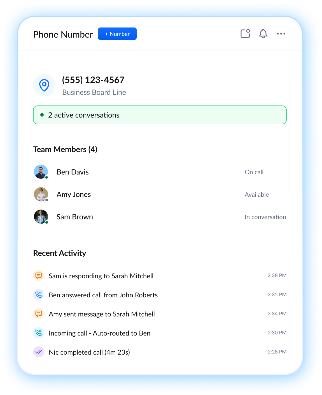Select team member name Amy Jones

click(x=74, y=194)
